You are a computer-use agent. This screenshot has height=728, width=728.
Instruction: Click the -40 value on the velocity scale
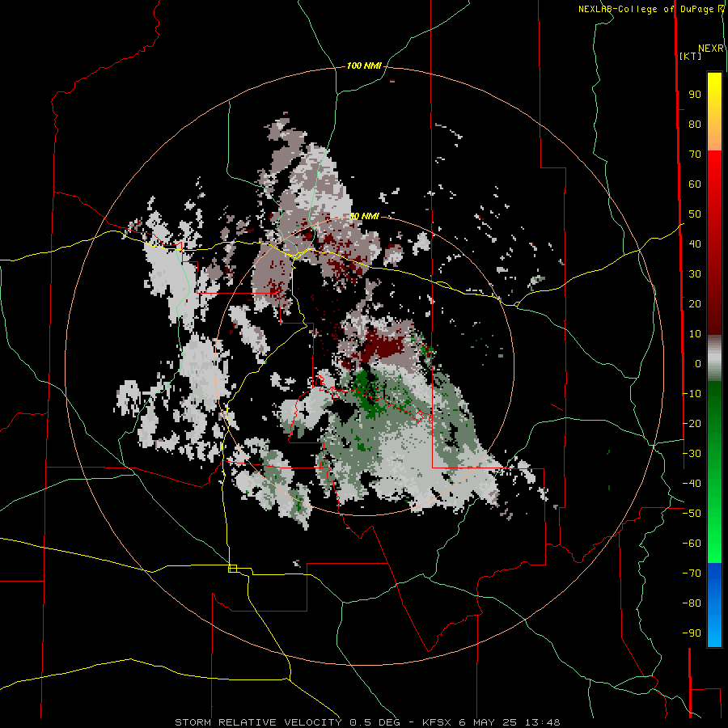[692, 484]
